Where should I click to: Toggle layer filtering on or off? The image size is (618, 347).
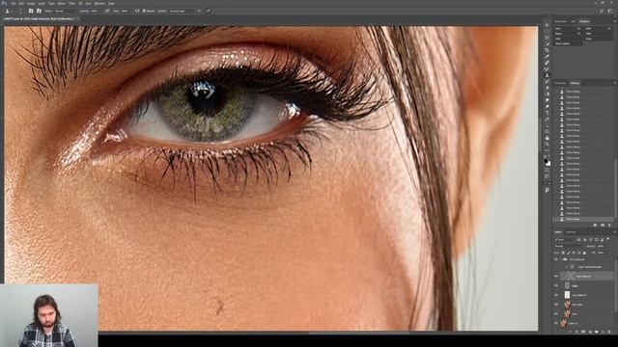(x=607, y=239)
